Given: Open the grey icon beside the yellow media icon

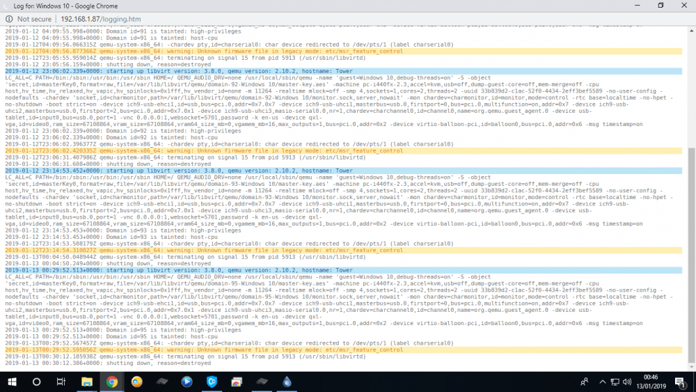Looking at the screenshot, I should click(161, 382).
